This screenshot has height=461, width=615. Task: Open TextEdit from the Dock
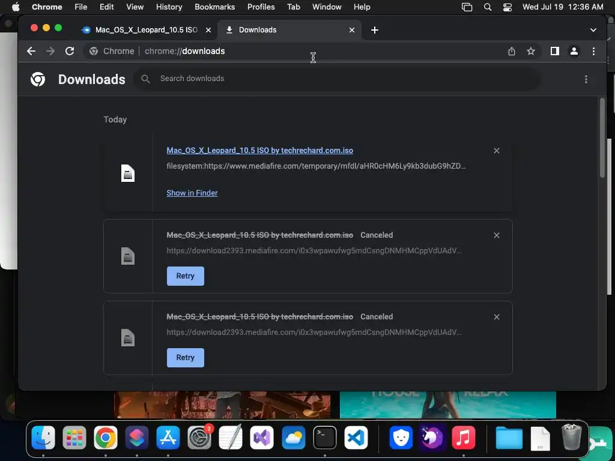(x=231, y=438)
